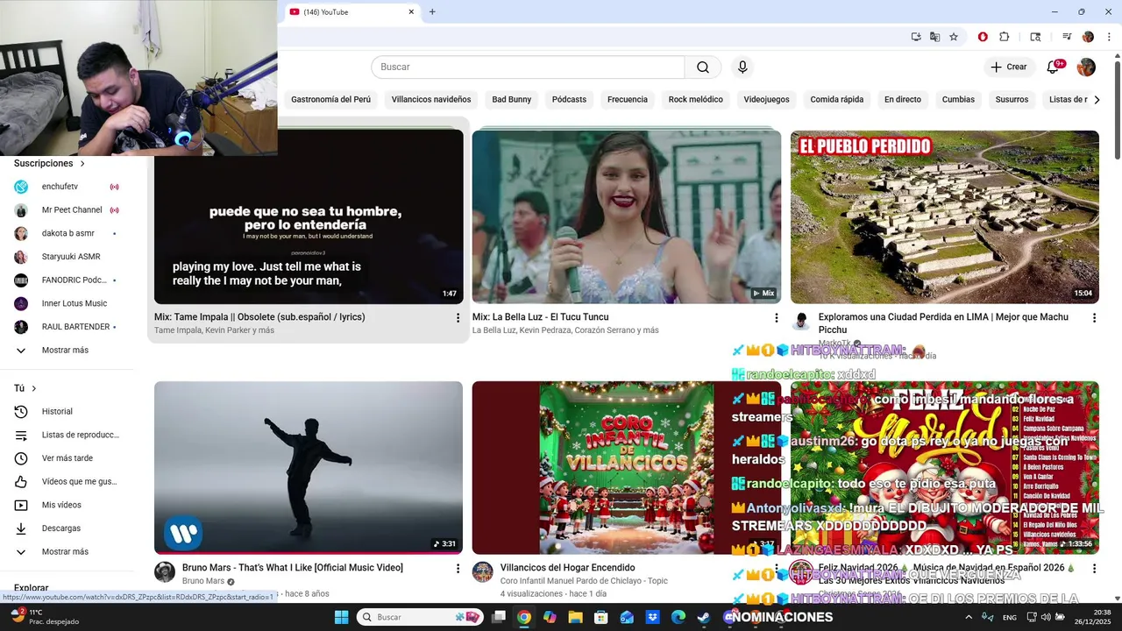This screenshot has height=631, width=1122.
Task: Open Chrome profile avatar in toolbar
Action: tap(1088, 37)
